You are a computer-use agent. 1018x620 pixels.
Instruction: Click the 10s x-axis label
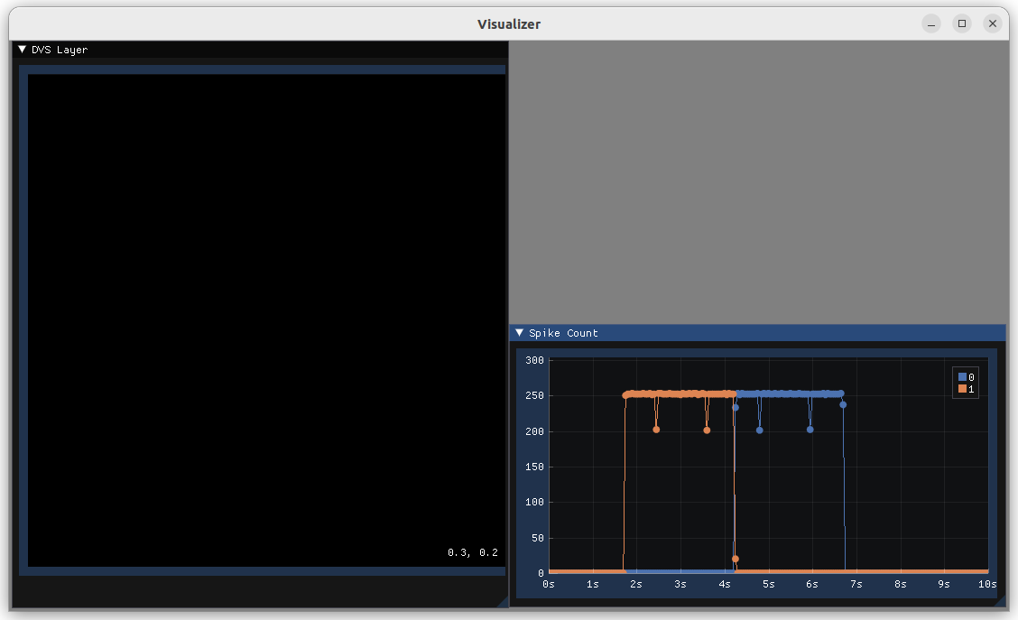pyautogui.click(x=987, y=584)
